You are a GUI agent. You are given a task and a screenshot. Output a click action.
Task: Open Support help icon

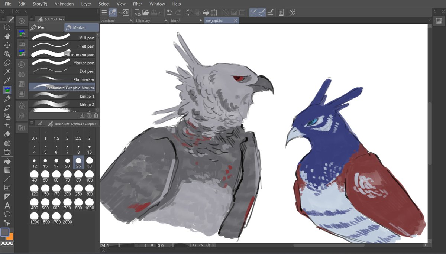[x=292, y=12]
